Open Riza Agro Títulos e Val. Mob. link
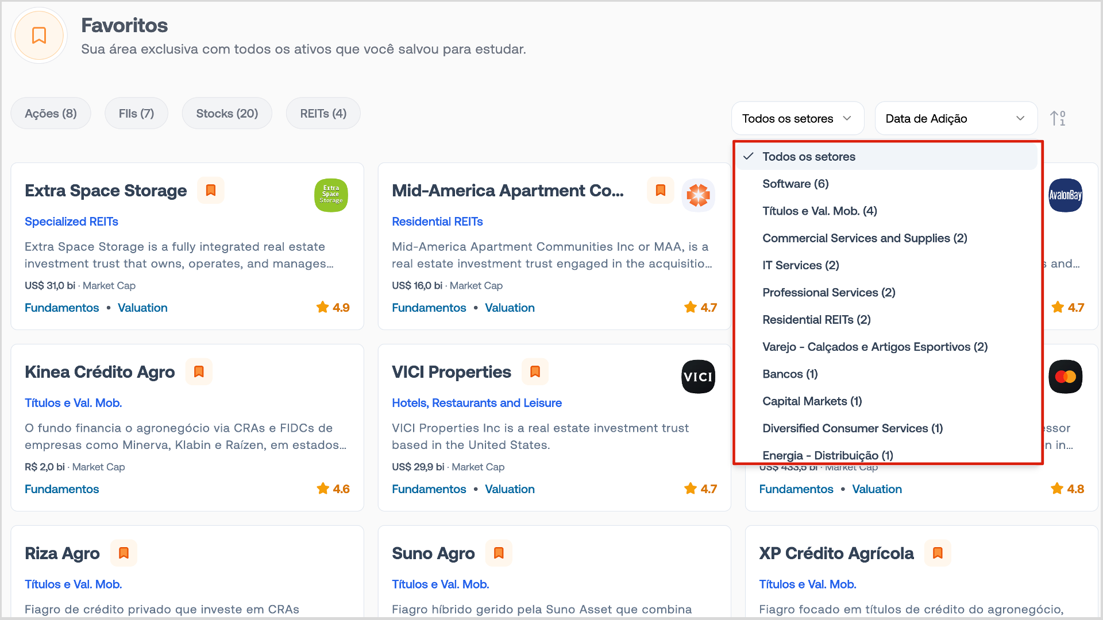Viewport: 1103px width, 620px height. point(74,584)
